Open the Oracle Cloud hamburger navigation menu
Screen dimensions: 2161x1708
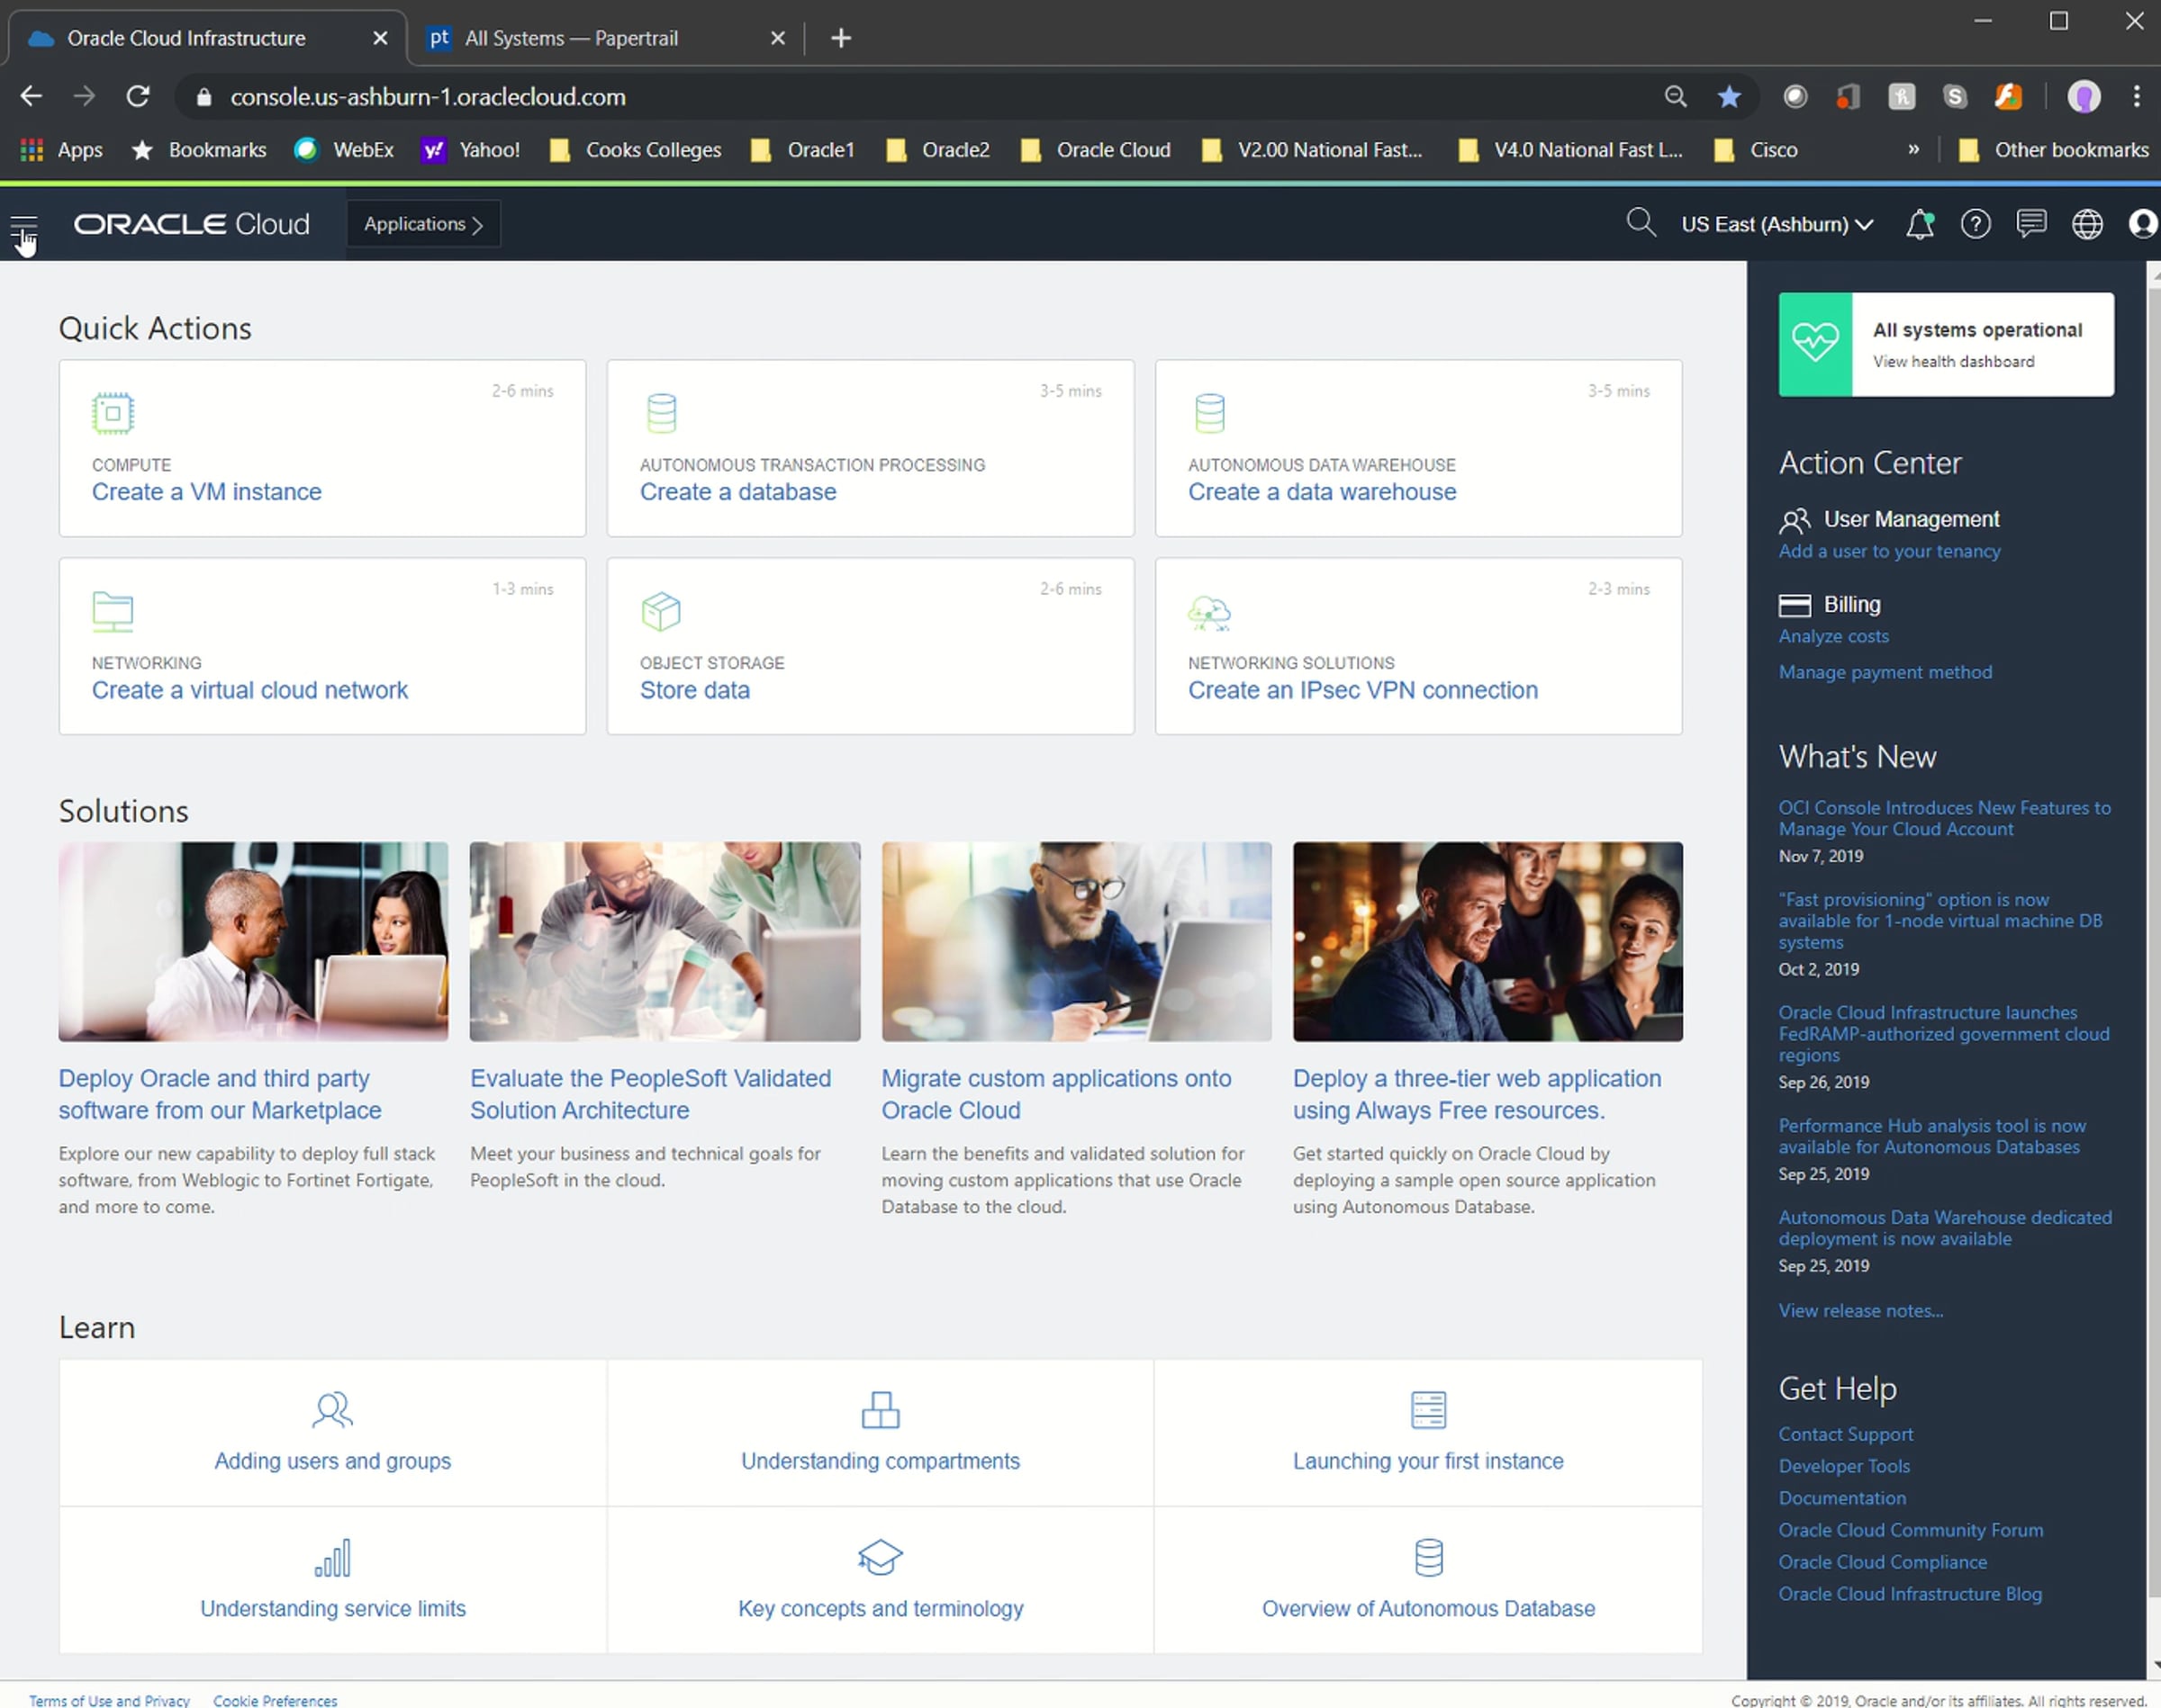pos(24,225)
